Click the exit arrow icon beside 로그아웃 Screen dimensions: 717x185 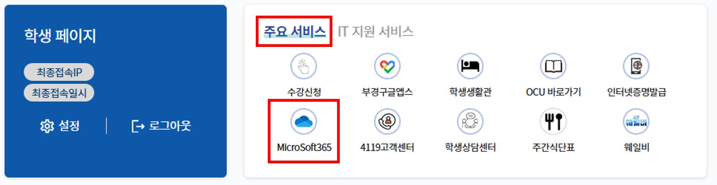pos(138,126)
